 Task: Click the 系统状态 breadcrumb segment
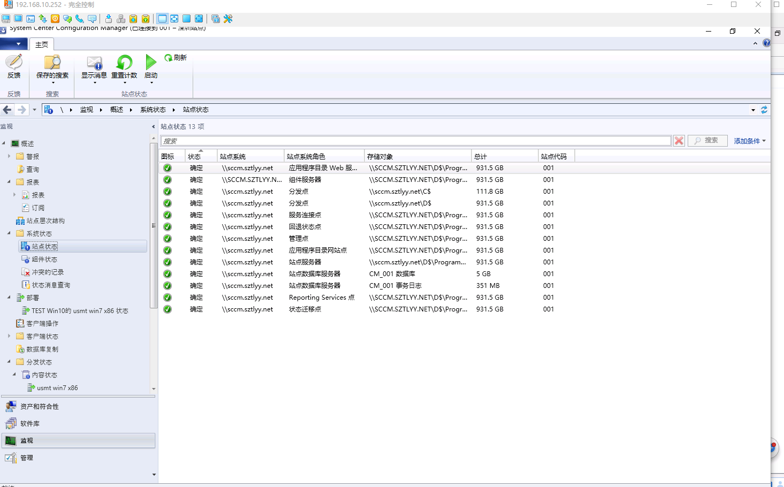pyautogui.click(x=153, y=110)
